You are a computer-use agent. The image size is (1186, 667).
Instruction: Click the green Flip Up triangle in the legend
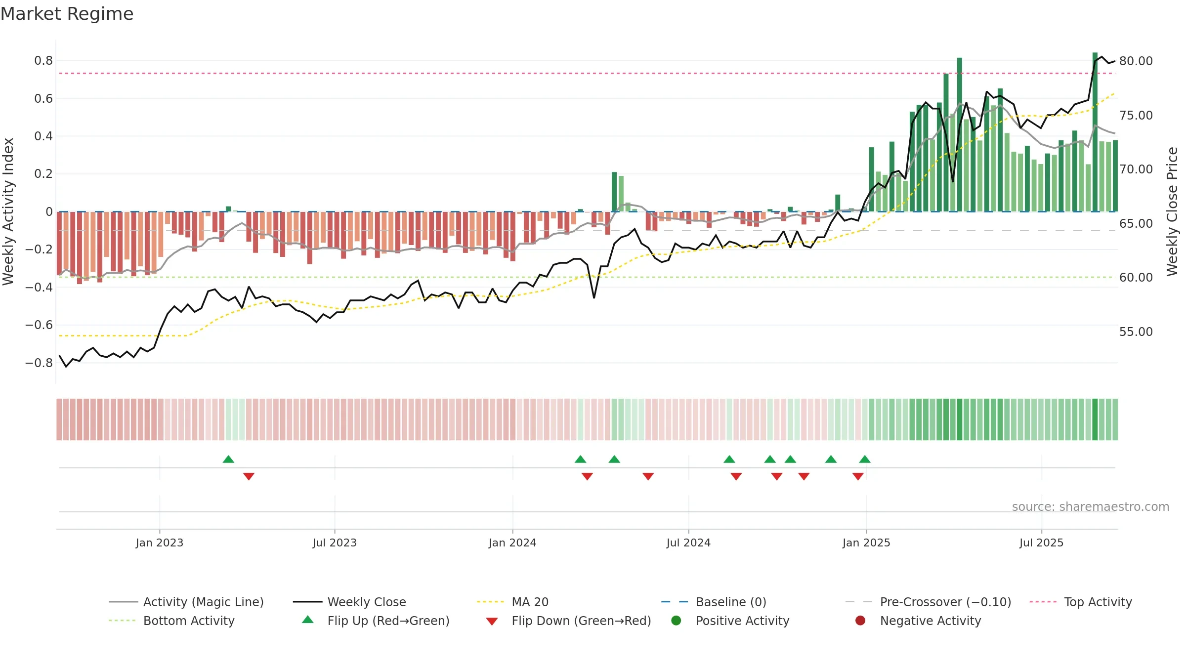tap(308, 620)
